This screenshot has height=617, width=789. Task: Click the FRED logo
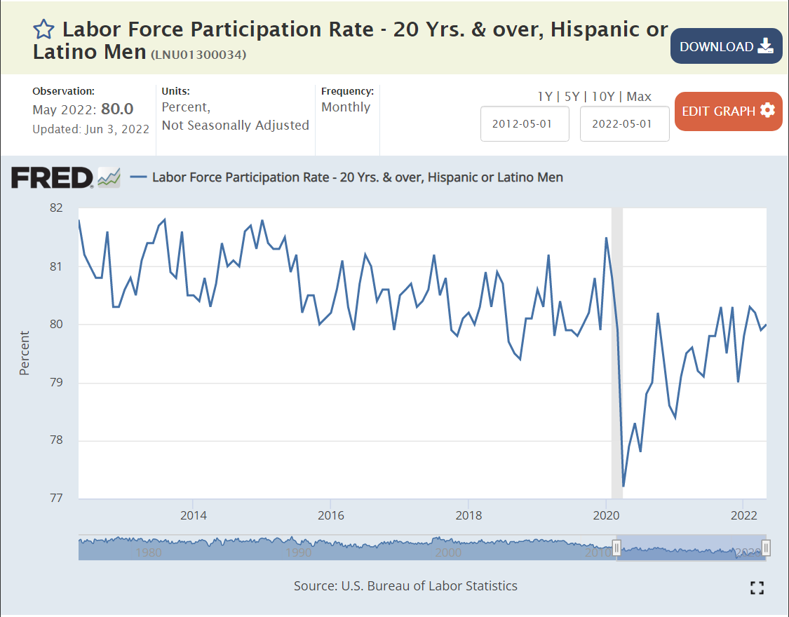(x=51, y=177)
